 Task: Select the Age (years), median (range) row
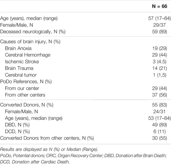(85, 18)
